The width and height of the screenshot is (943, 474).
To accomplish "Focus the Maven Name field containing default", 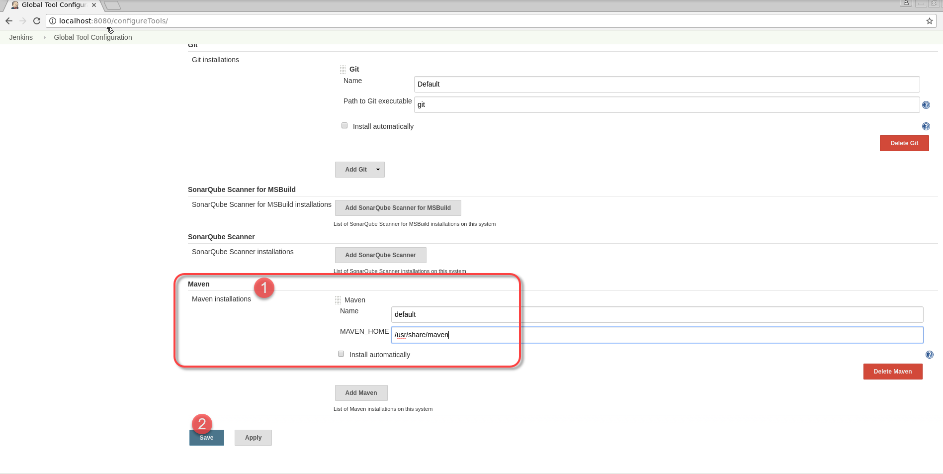I will 657,314.
